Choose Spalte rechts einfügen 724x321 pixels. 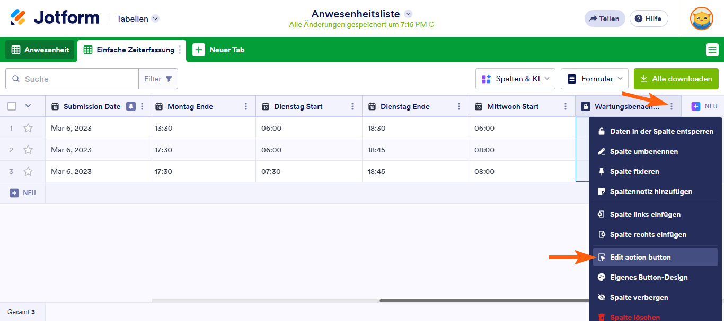pyautogui.click(x=655, y=234)
